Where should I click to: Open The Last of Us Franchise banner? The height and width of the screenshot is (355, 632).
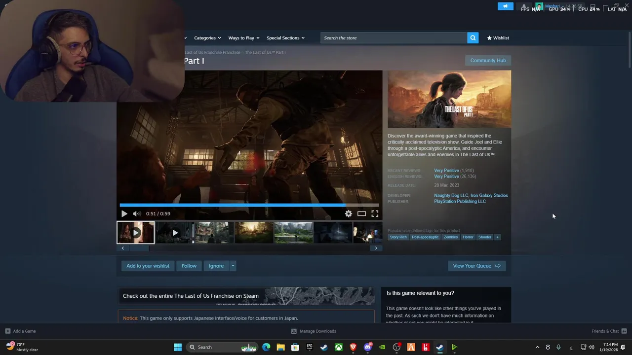[x=246, y=296]
